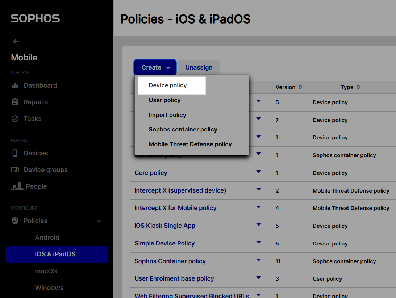This screenshot has width=396, height=298.
Task: Choose Import policy from Create menu
Action: 167,115
